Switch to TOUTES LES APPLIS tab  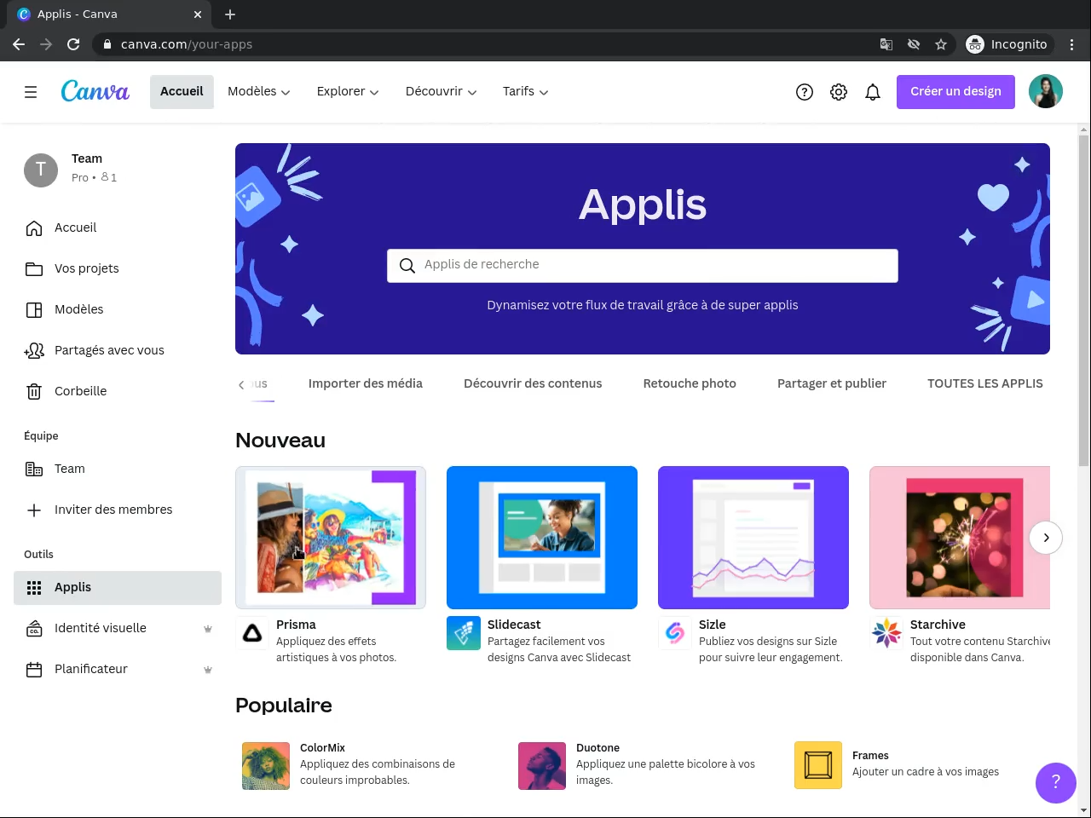tap(985, 383)
